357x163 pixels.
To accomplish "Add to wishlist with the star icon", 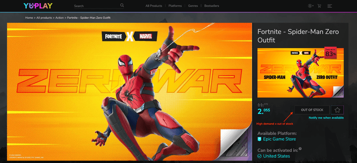I will coord(337,110).
